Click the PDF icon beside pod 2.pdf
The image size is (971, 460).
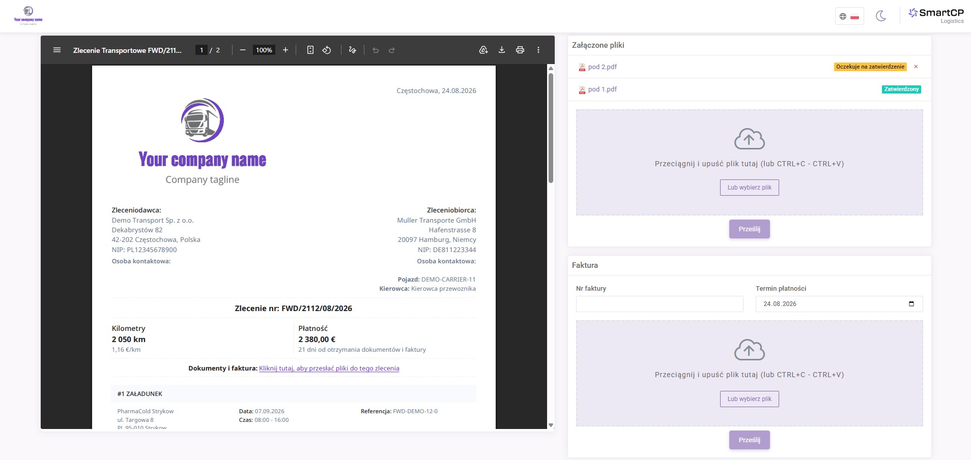pyautogui.click(x=582, y=67)
